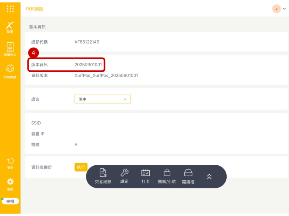Open the app grid menu icon
289x216 pixels.
[x=10, y=9]
